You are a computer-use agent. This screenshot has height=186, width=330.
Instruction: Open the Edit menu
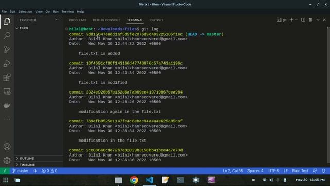12,12
